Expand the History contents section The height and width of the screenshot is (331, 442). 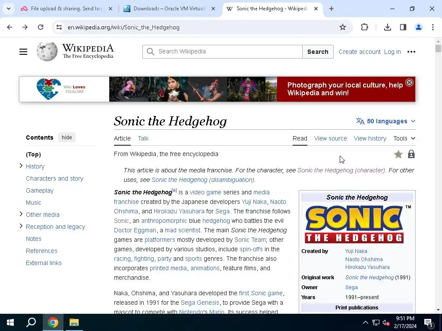21,166
